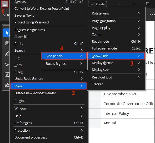Choose Request e-signatures
The image size is (155, 143).
point(49,30)
